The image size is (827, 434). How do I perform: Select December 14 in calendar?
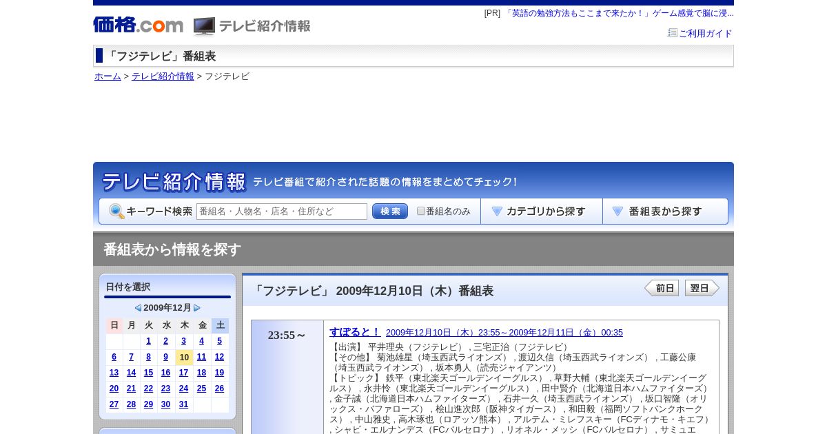[x=131, y=373]
